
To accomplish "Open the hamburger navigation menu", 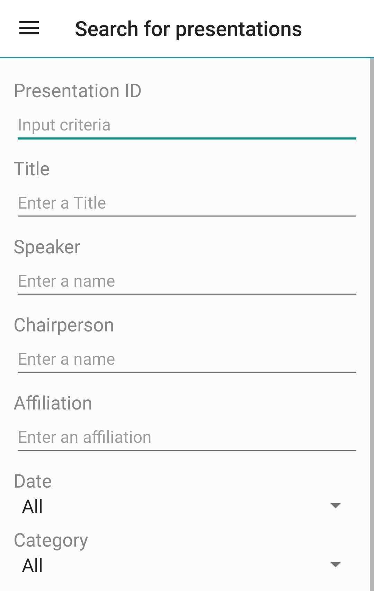I will [x=29, y=28].
